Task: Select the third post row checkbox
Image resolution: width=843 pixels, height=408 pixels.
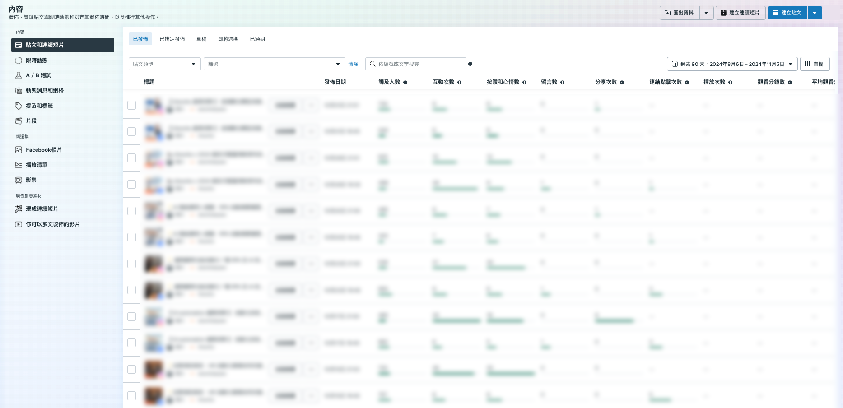Action: (x=132, y=158)
